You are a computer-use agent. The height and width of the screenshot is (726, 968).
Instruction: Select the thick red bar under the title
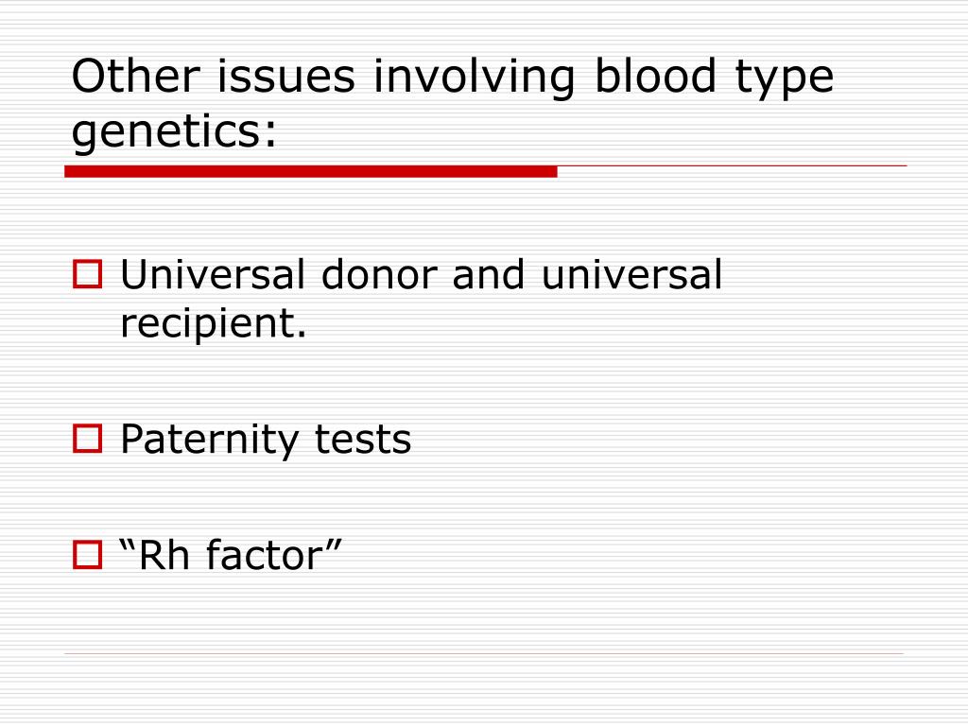tap(310, 172)
